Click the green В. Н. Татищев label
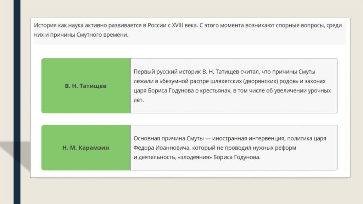 coord(86,86)
